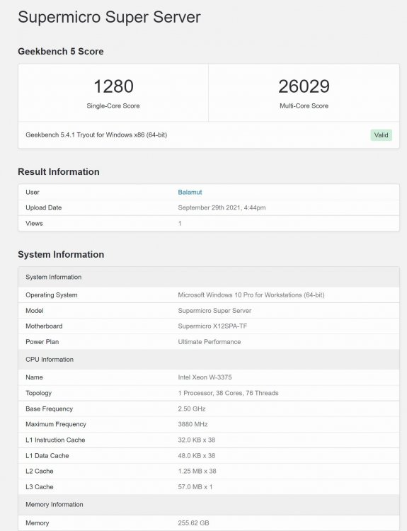Click the Memory row label
Image resolution: width=407 pixels, height=531 pixels.
pyautogui.click(x=38, y=523)
